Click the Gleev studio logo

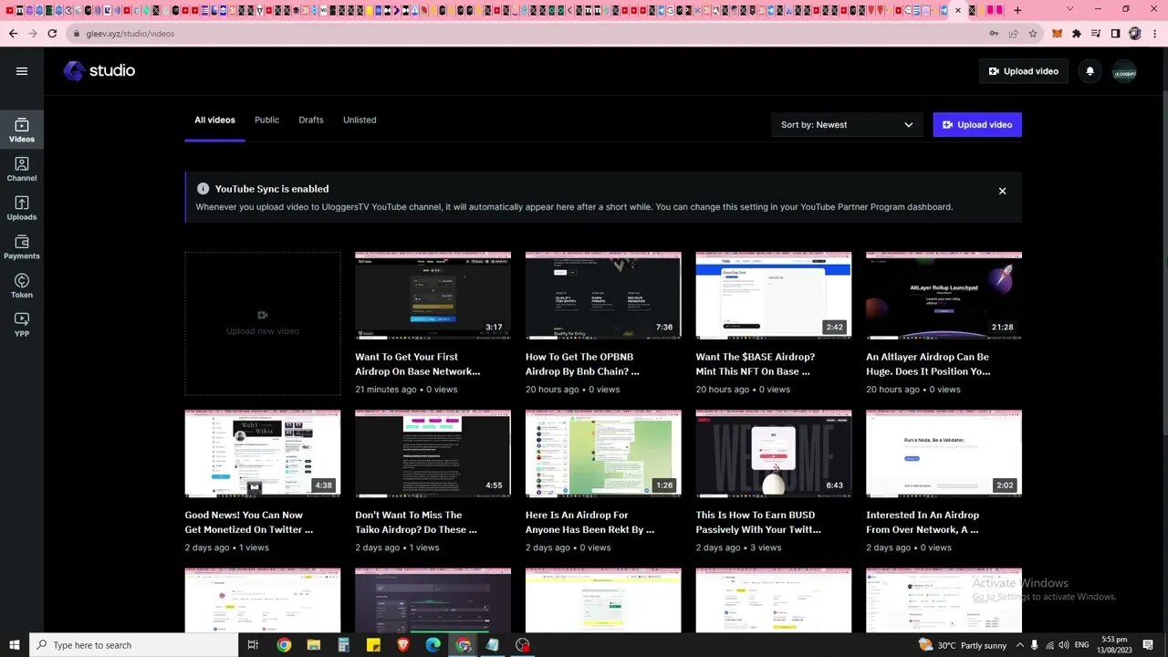click(x=99, y=70)
